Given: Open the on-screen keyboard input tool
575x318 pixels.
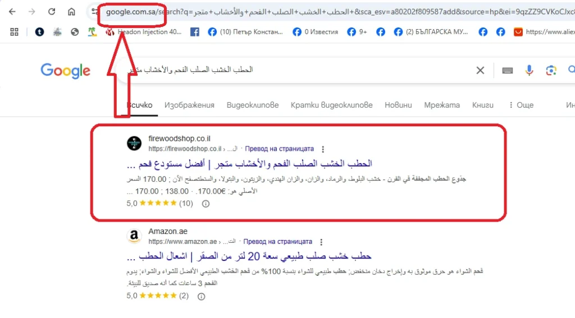Looking at the screenshot, I should (508, 70).
